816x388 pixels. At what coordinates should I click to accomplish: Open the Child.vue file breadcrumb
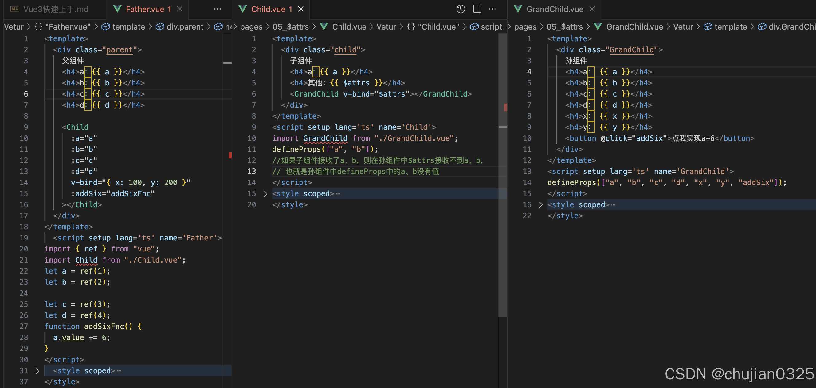[343, 27]
